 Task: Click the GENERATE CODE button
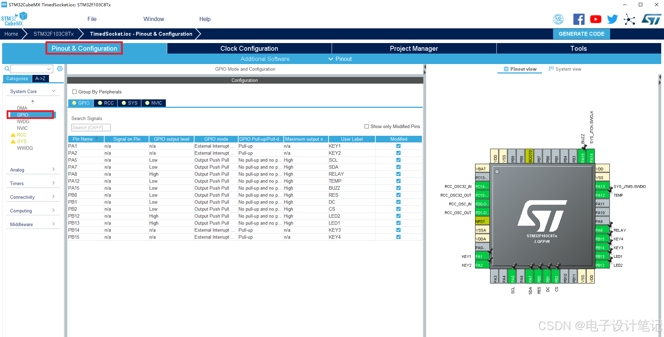tap(581, 34)
